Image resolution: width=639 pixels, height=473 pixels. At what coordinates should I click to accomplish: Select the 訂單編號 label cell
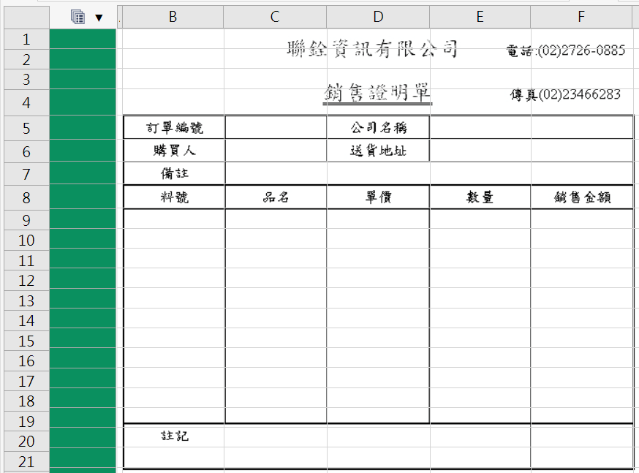click(x=174, y=127)
